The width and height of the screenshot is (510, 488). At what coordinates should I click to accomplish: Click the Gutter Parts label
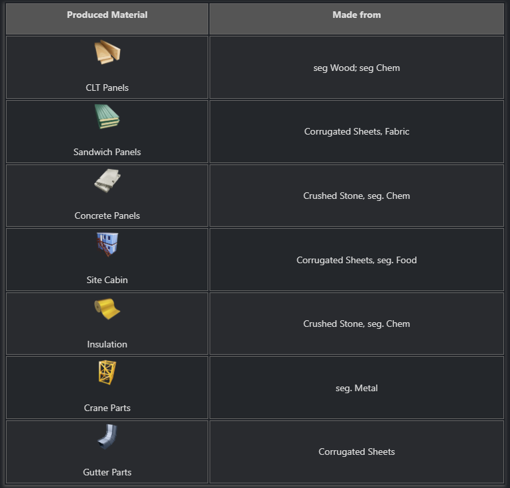[x=107, y=472]
